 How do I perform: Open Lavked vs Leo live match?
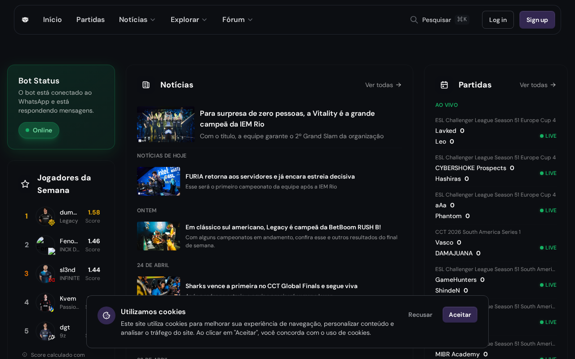496,131
